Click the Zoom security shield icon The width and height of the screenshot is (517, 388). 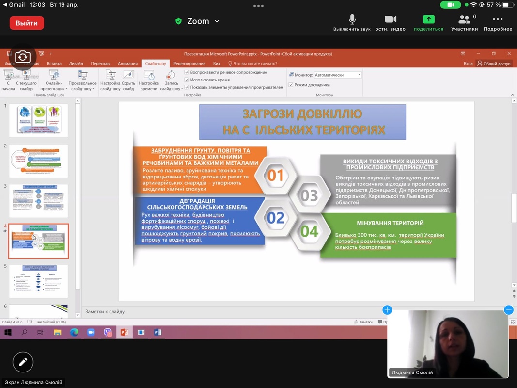tap(178, 21)
